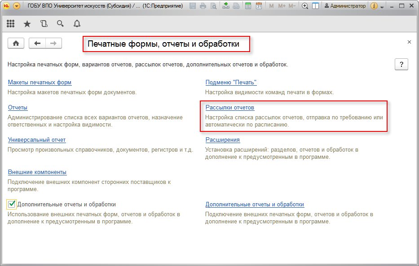419x266 pixels.
Task: Click the Save diskette icon in title bar
Action: (192, 6)
